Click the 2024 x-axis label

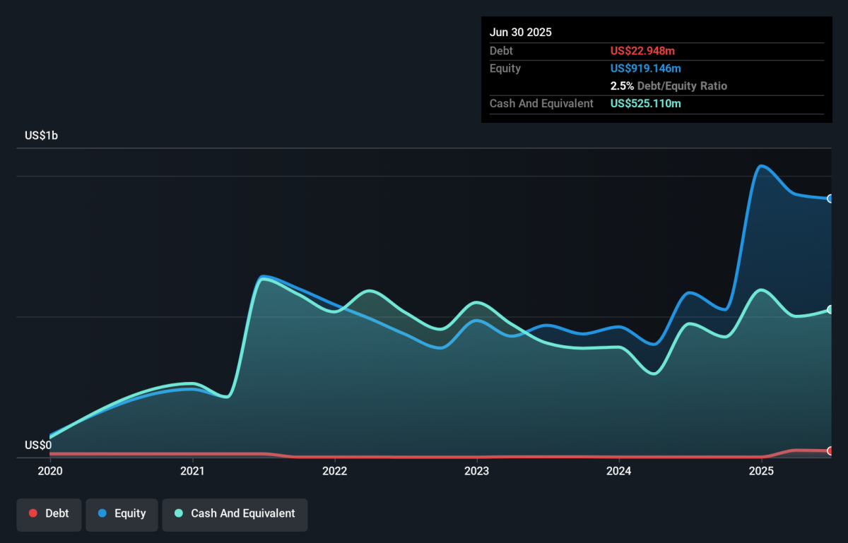click(619, 471)
